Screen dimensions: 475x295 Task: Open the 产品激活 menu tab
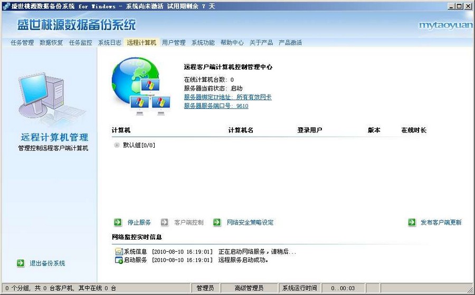[290, 42]
